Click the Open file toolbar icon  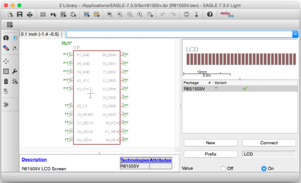tap(10, 14)
